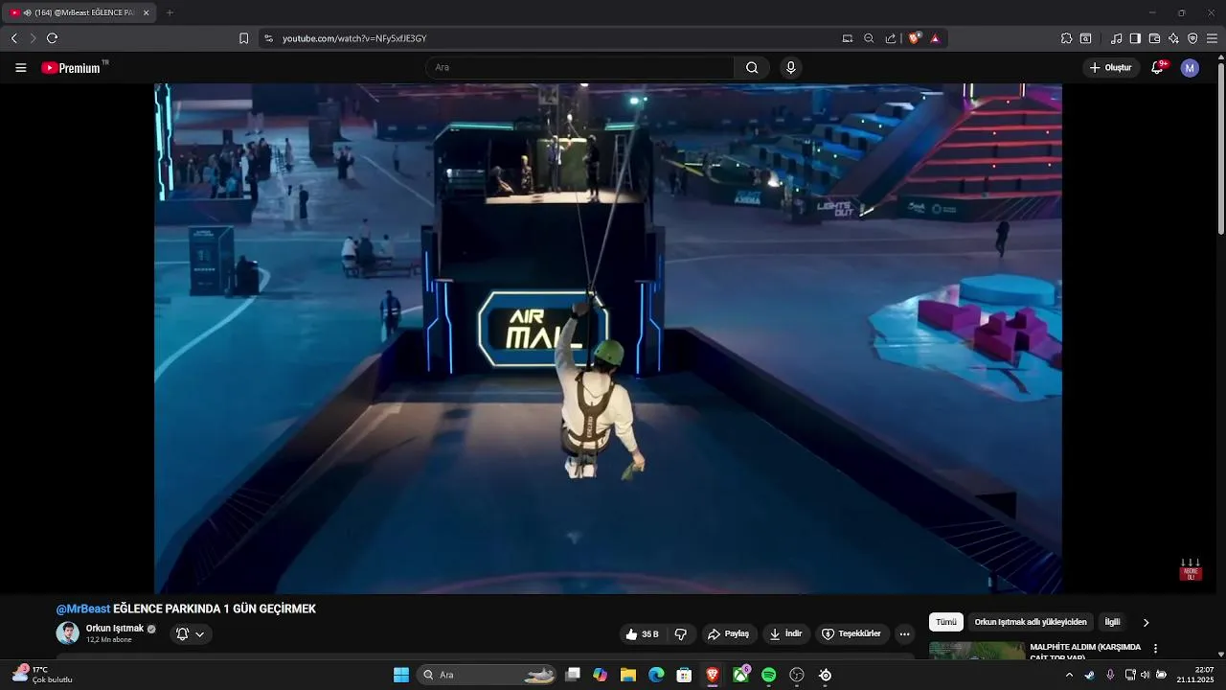The height and width of the screenshot is (690, 1226).
Task: Share this page from address bar
Action: 891,38
